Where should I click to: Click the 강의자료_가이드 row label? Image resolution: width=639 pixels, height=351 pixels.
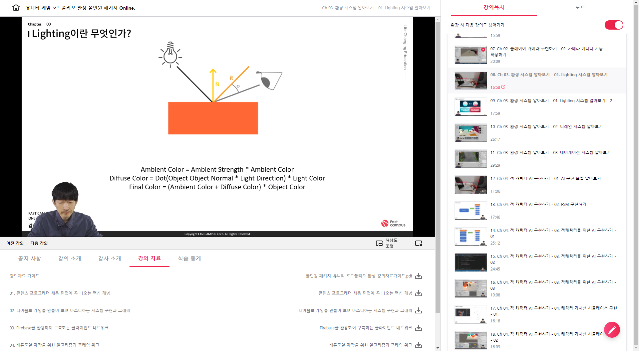pos(24,276)
